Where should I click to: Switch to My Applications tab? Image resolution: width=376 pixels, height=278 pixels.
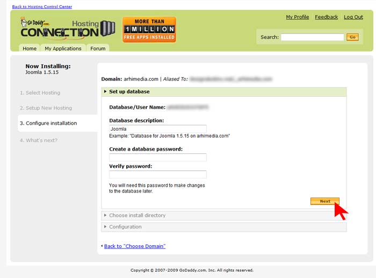pos(63,48)
